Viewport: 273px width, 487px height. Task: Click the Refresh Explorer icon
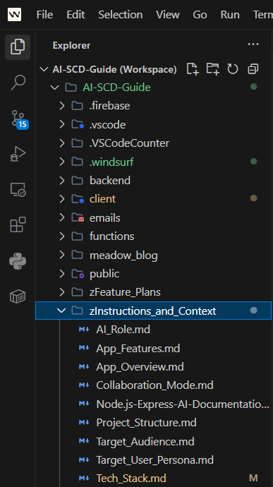click(233, 69)
